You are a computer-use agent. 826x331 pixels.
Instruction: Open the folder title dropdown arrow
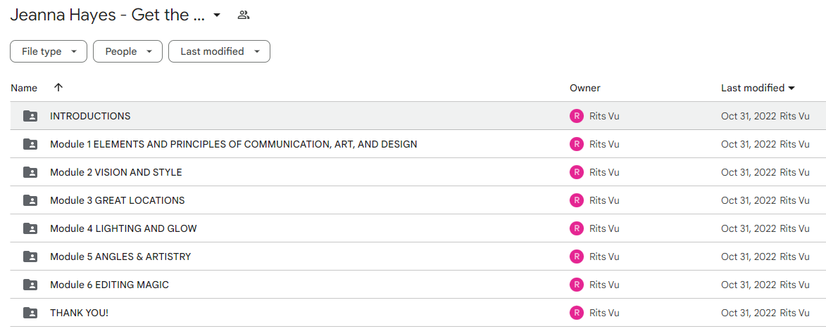[x=216, y=15]
